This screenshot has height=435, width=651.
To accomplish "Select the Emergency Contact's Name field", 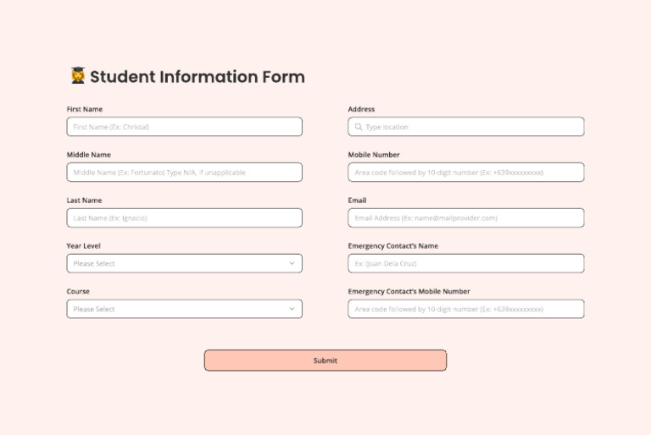I will click(x=465, y=263).
